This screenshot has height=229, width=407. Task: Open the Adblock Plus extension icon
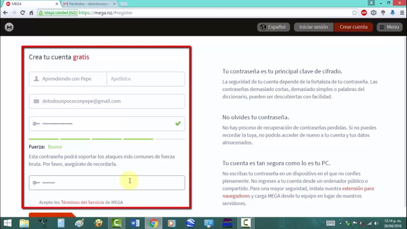tap(364, 13)
